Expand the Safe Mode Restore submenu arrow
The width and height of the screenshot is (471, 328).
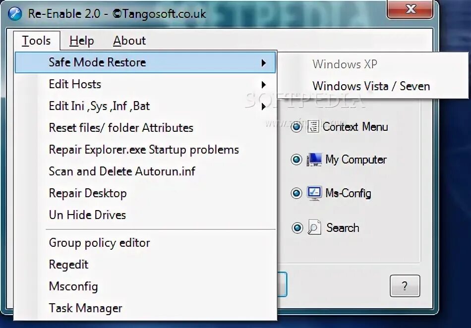point(263,63)
